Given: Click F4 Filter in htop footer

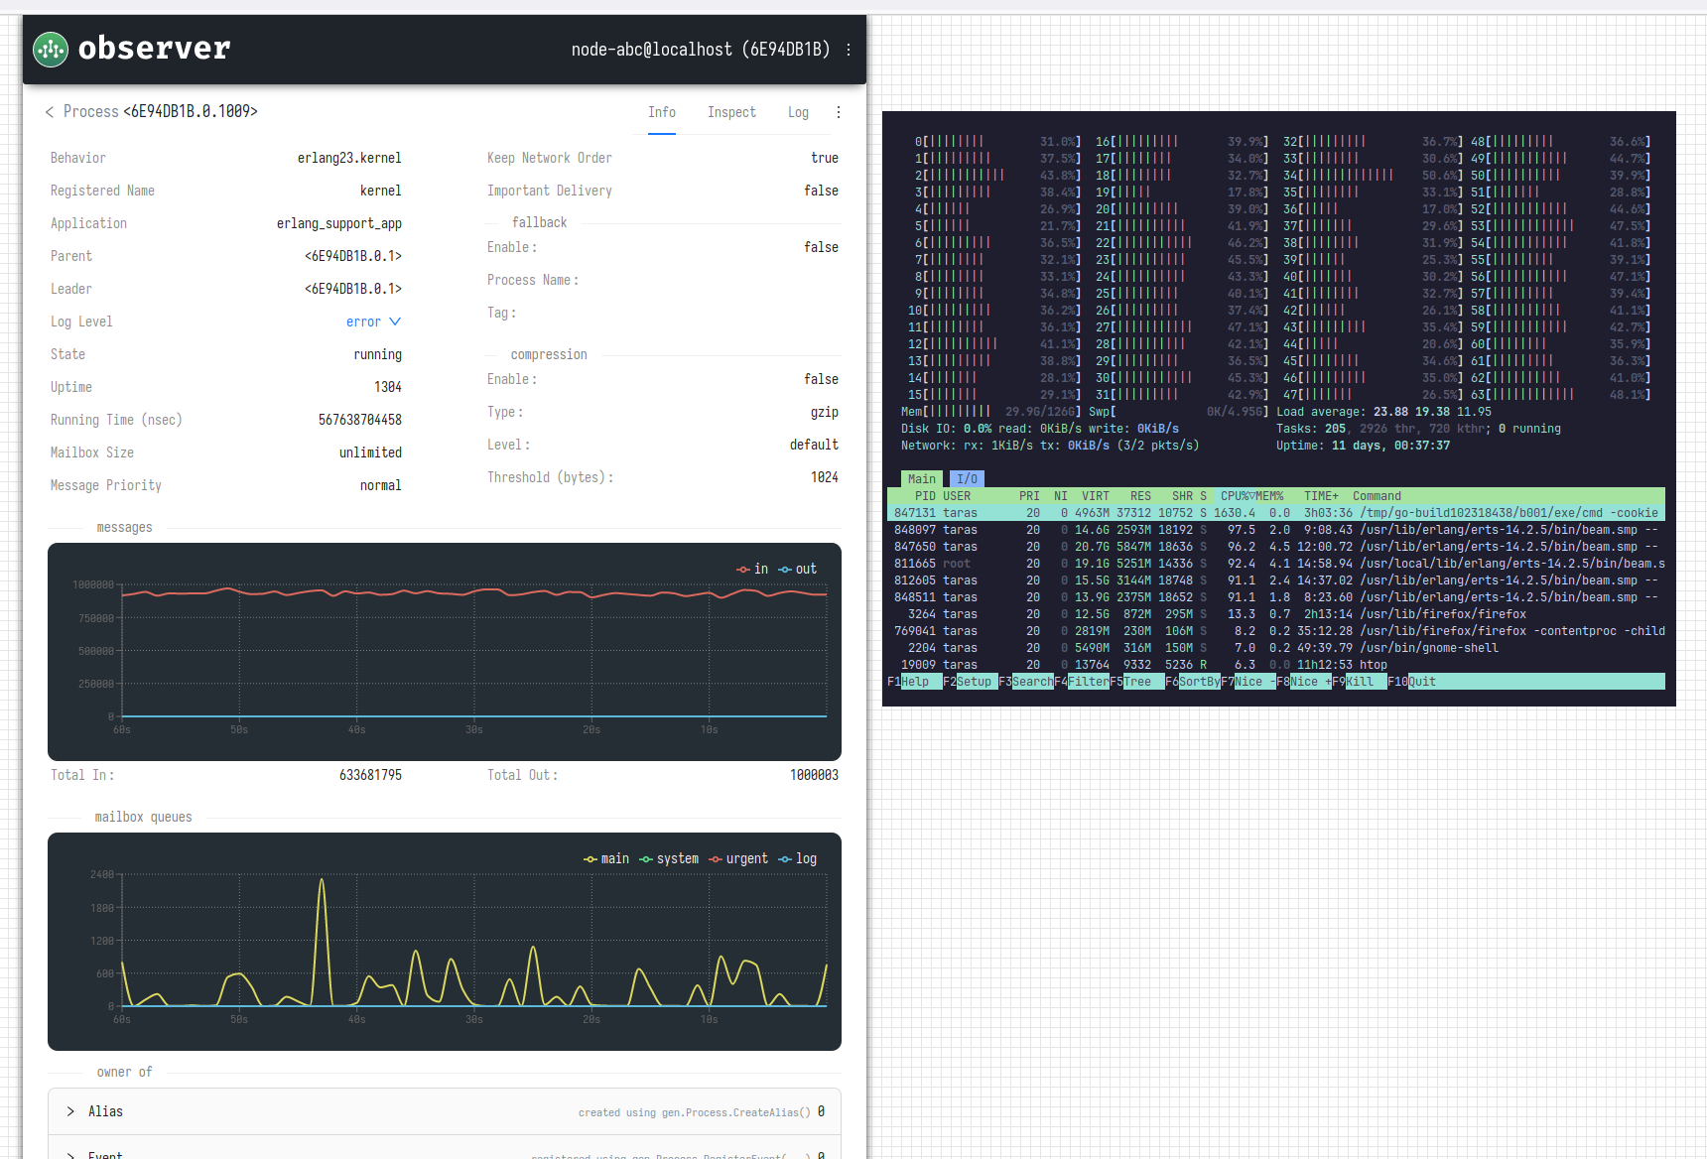Looking at the screenshot, I should tap(1082, 682).
